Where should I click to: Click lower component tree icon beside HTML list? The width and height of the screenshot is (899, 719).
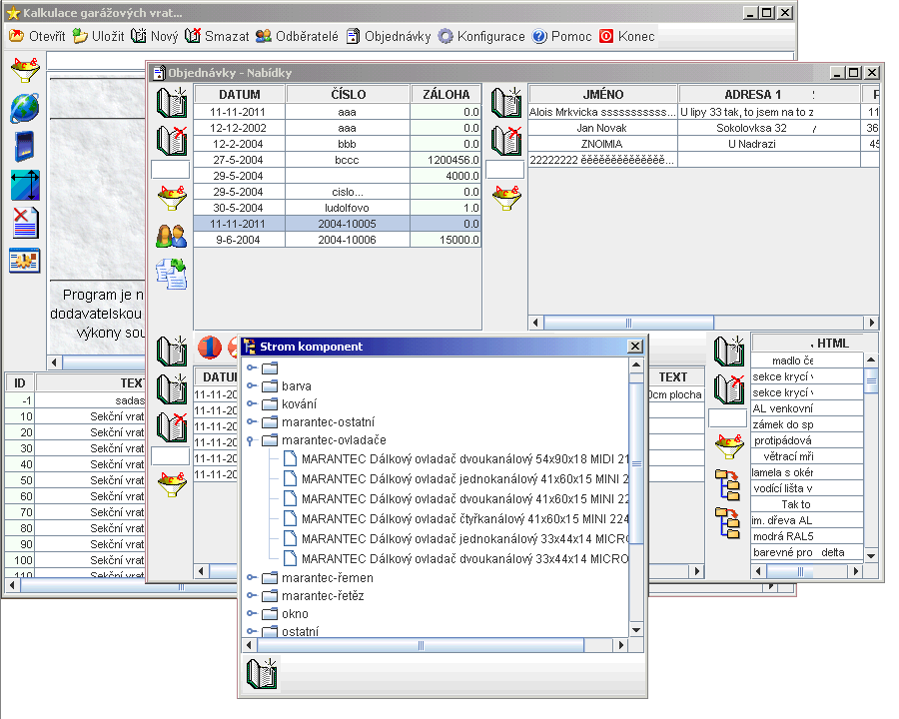[x=727, y=523]
